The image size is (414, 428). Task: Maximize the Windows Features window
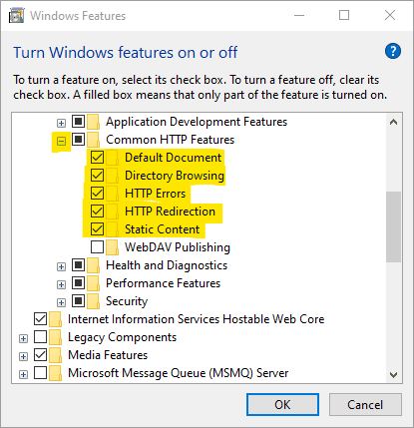point(344,15)
